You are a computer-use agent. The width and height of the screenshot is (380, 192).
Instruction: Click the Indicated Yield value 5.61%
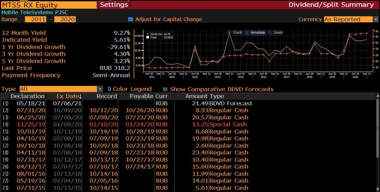click(122, 40)
